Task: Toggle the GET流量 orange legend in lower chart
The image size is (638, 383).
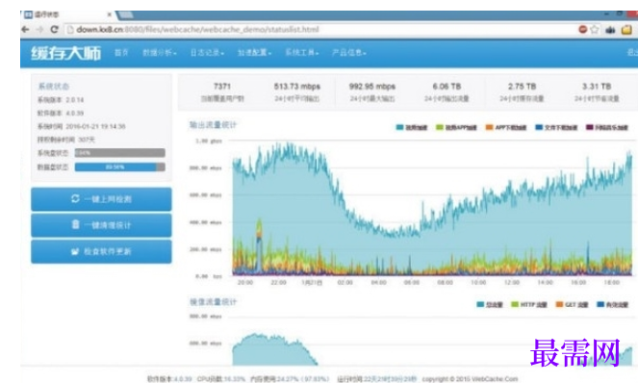Action: coord(559,304)
